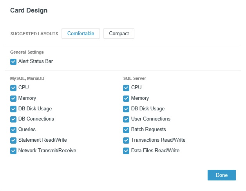Uncheck User Connections
Image resolution: width=246 pixels, height=191 pixels.
126,119
